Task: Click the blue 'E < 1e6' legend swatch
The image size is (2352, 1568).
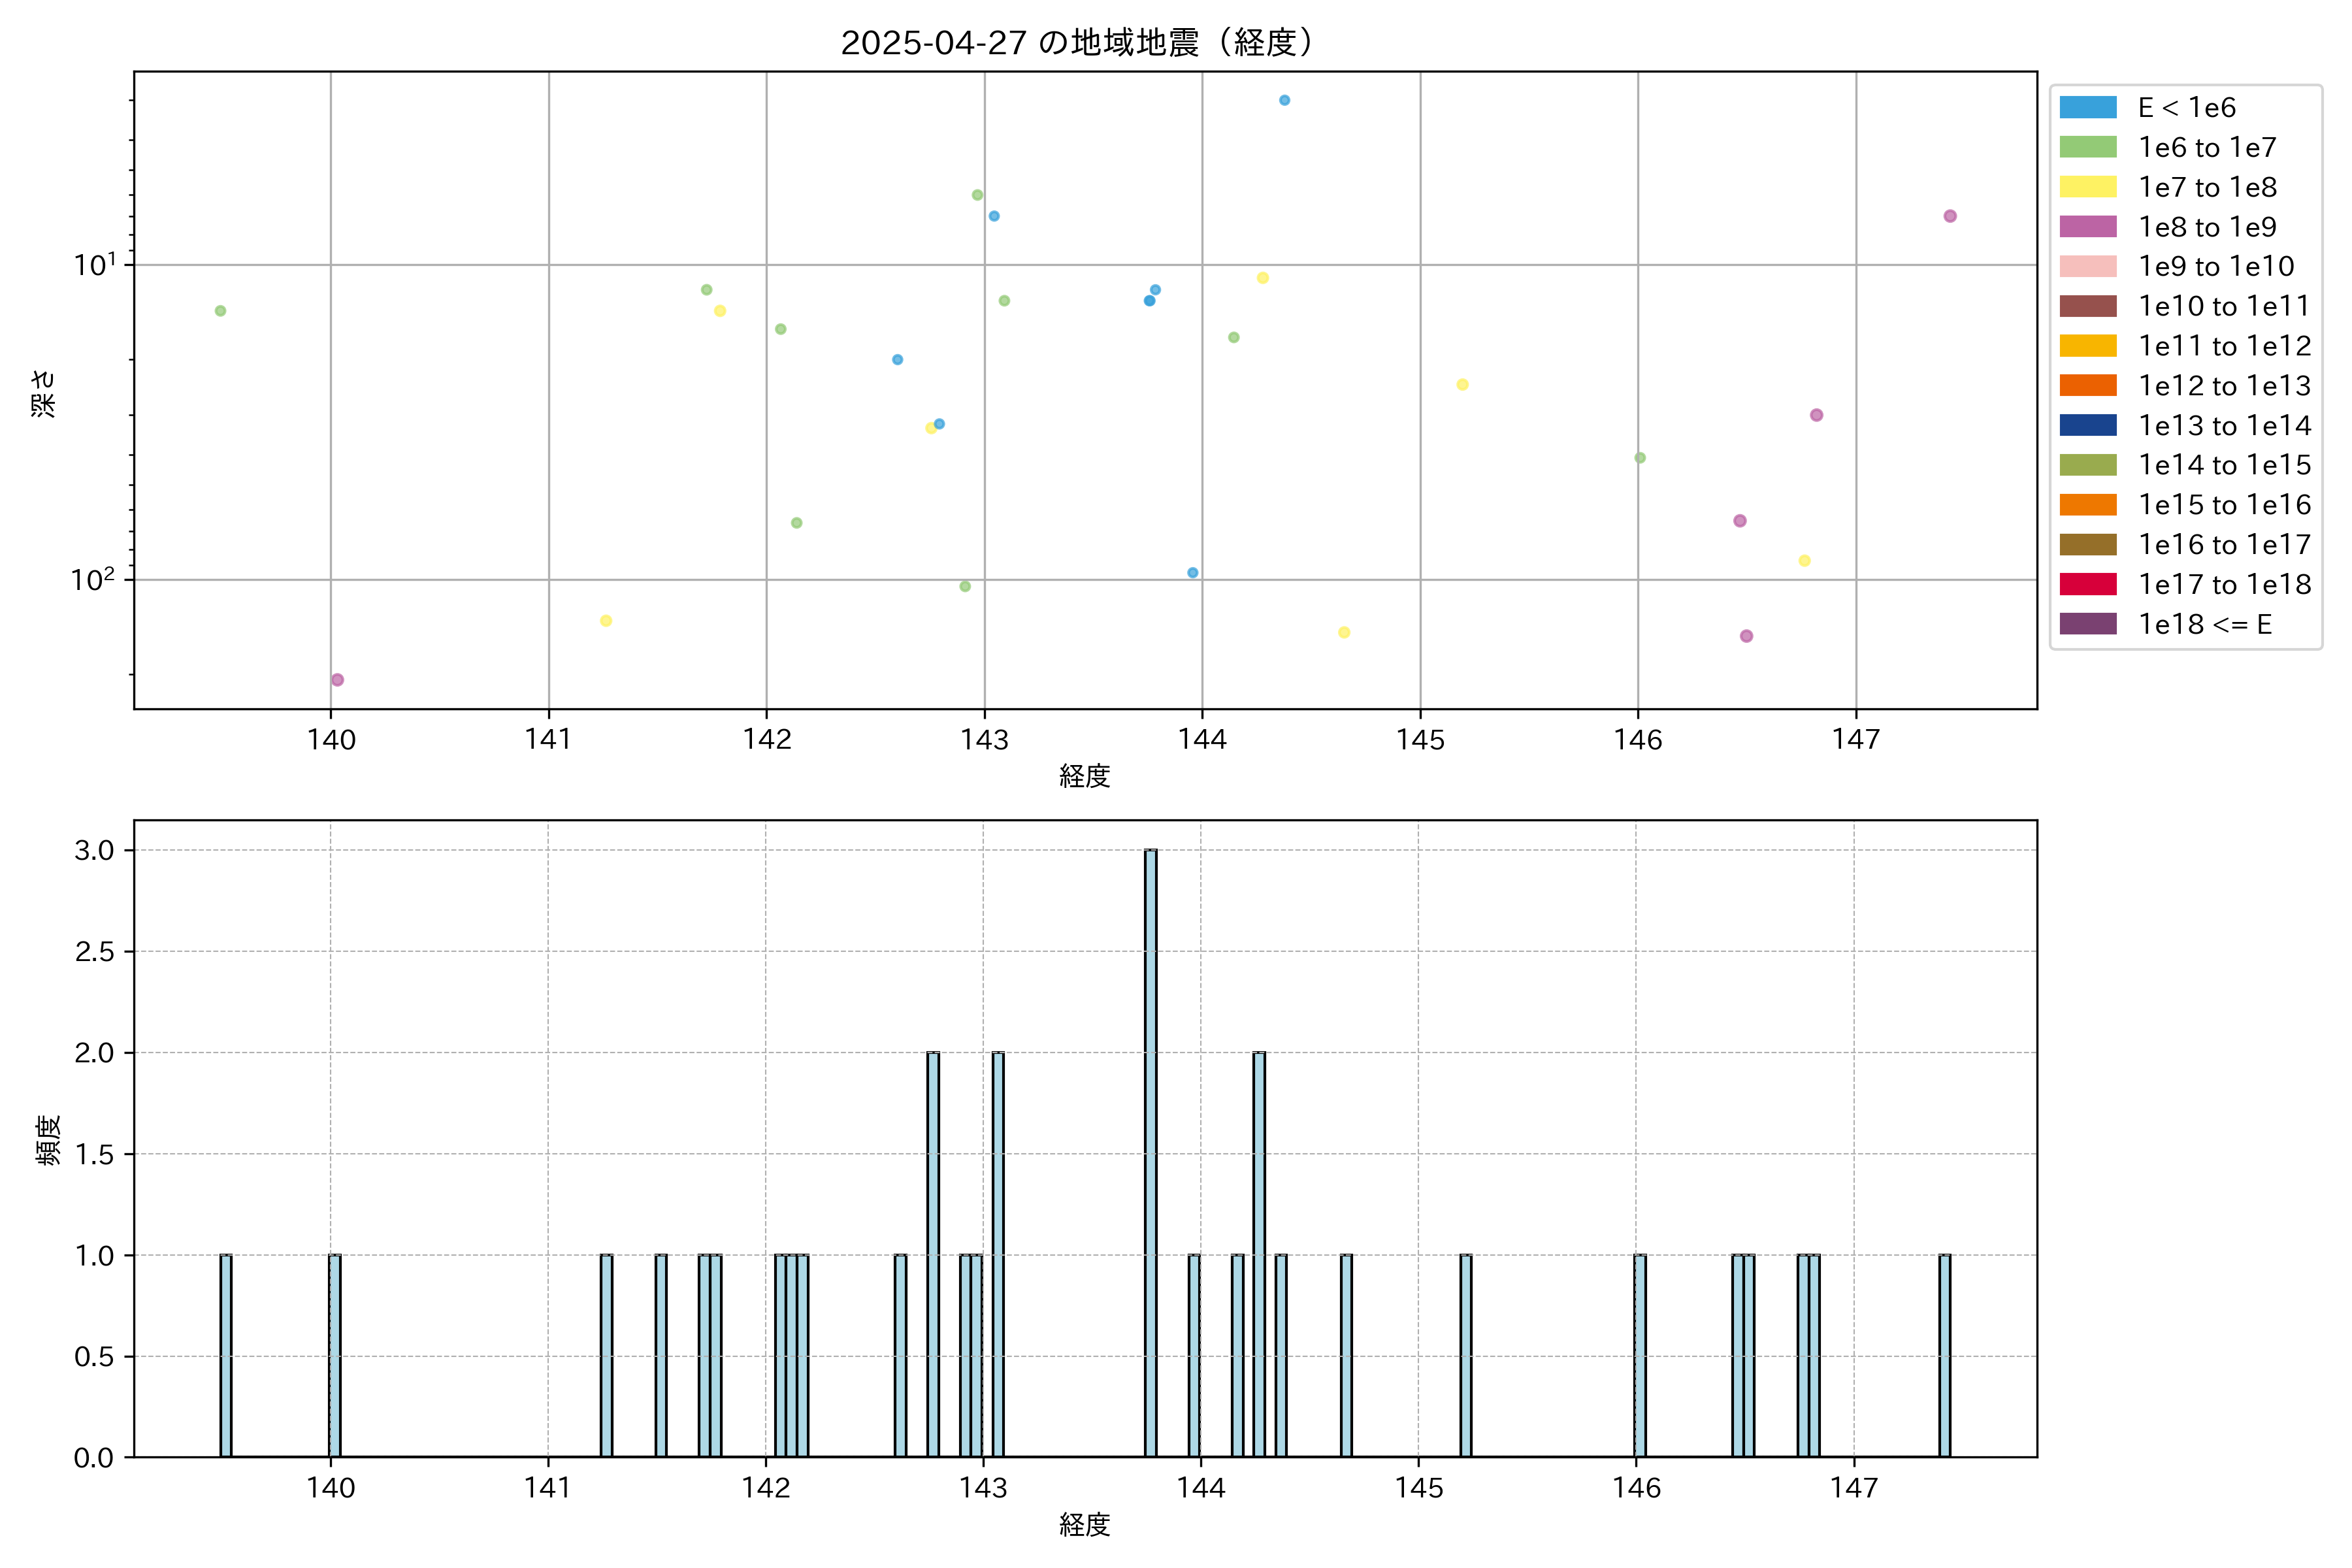Action: (x=2087, y=108)
